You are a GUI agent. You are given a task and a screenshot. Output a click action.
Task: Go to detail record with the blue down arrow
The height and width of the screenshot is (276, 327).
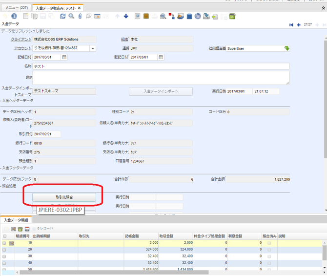(x=126, y=16)
